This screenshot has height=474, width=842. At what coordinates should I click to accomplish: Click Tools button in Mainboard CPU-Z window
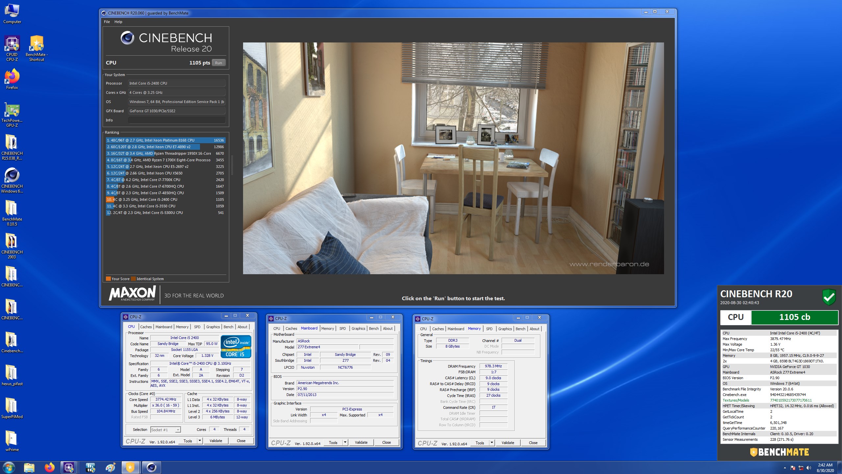click(x=333, y=442)
